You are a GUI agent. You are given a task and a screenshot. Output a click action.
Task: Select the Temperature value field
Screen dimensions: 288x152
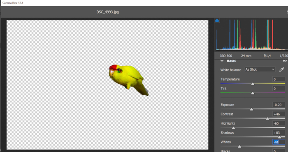[x=279, y=79]
